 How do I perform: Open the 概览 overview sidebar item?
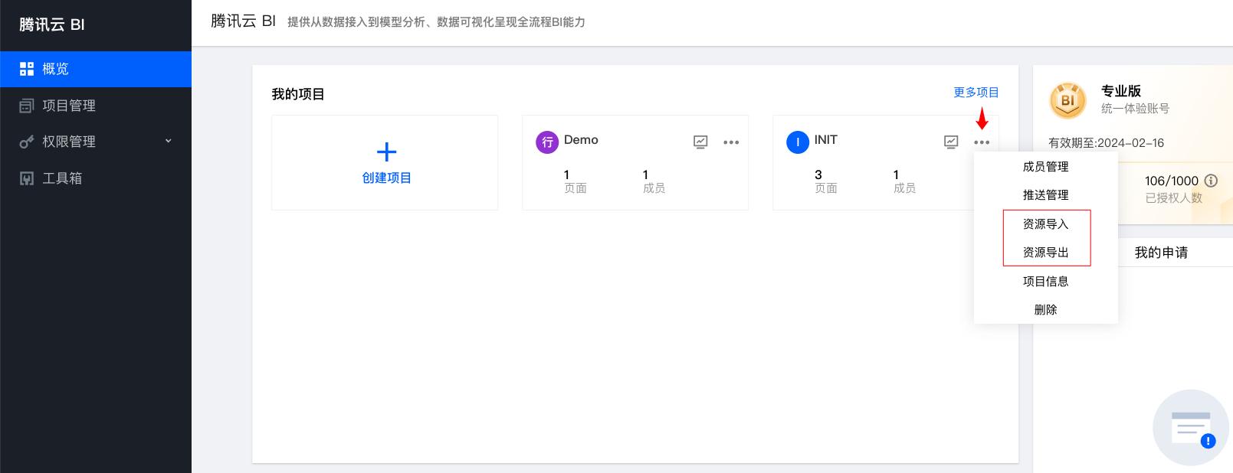[96, 69]
